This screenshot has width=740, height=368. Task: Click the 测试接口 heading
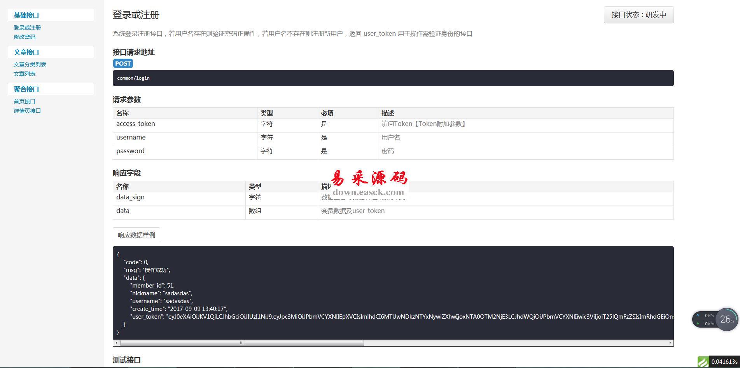tap(127, 360)
